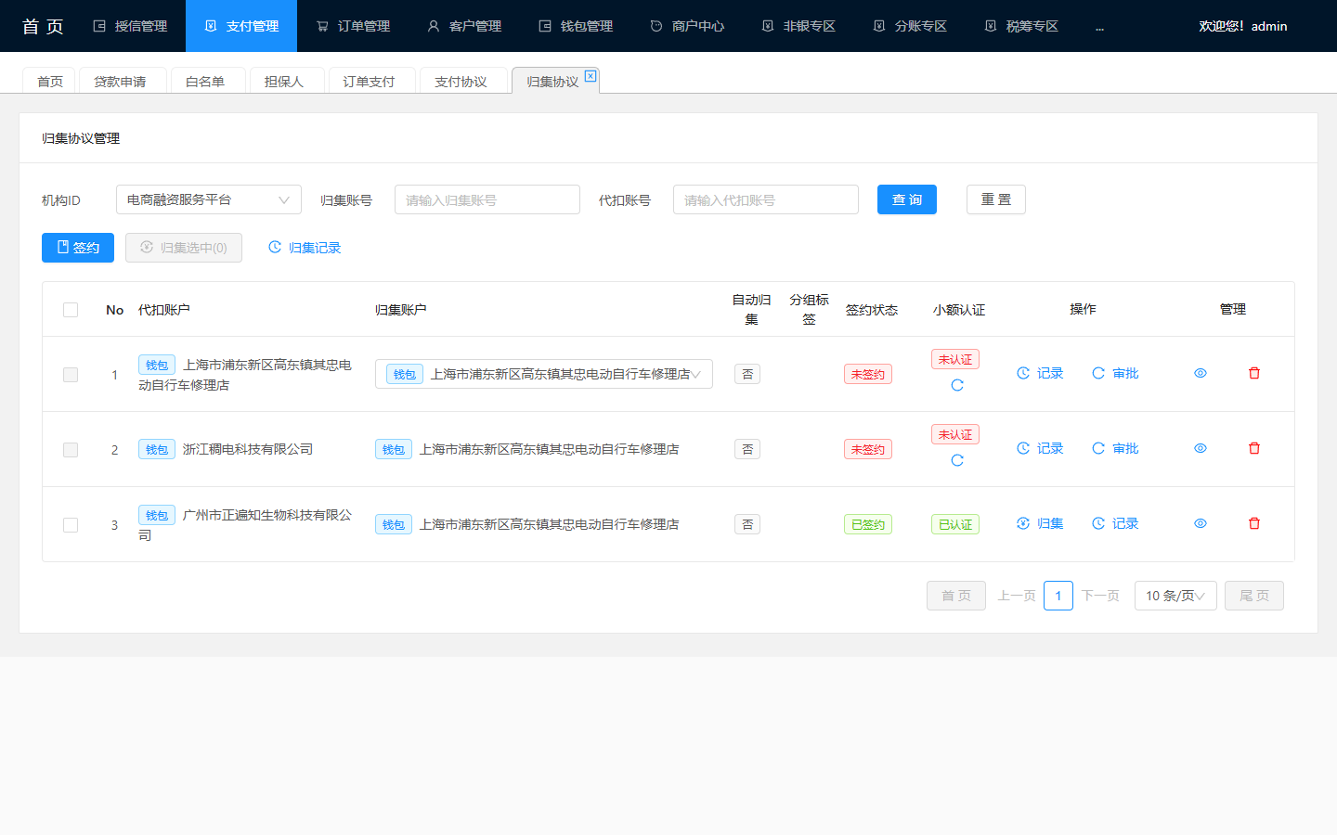The height and width of the screenshot is (835, 1337).
Task: Open 税筹专区 in the top navigation
Action: point(1021,26)
